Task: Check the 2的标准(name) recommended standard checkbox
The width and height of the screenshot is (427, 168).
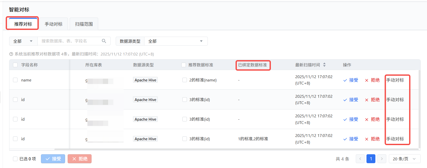Action: 185,80
